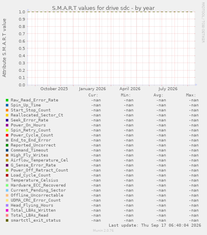Click the Cur: column header

point(93,95)
